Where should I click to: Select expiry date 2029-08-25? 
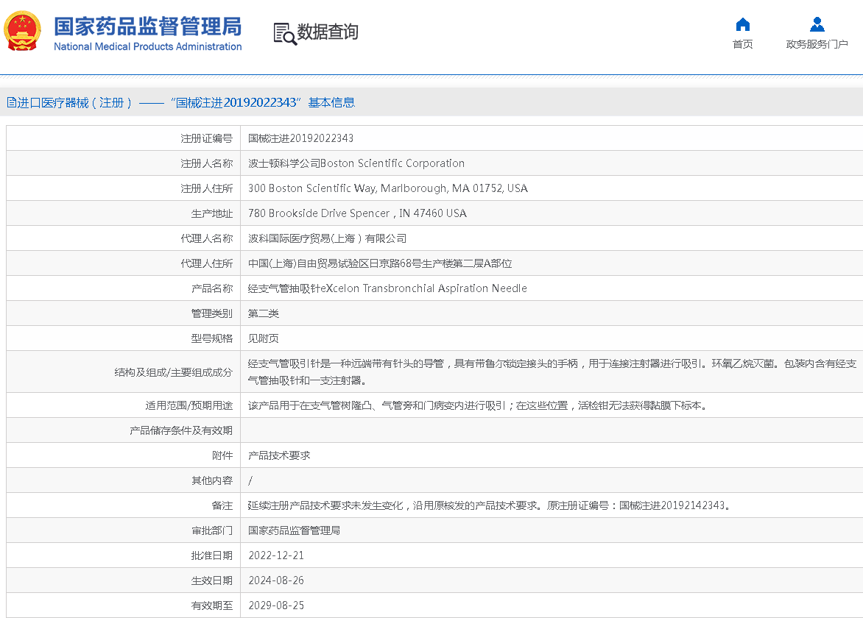(275, 605)
